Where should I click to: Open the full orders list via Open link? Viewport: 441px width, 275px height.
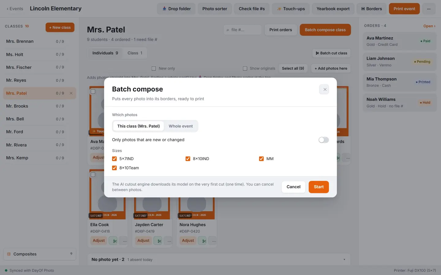point(429,26)
